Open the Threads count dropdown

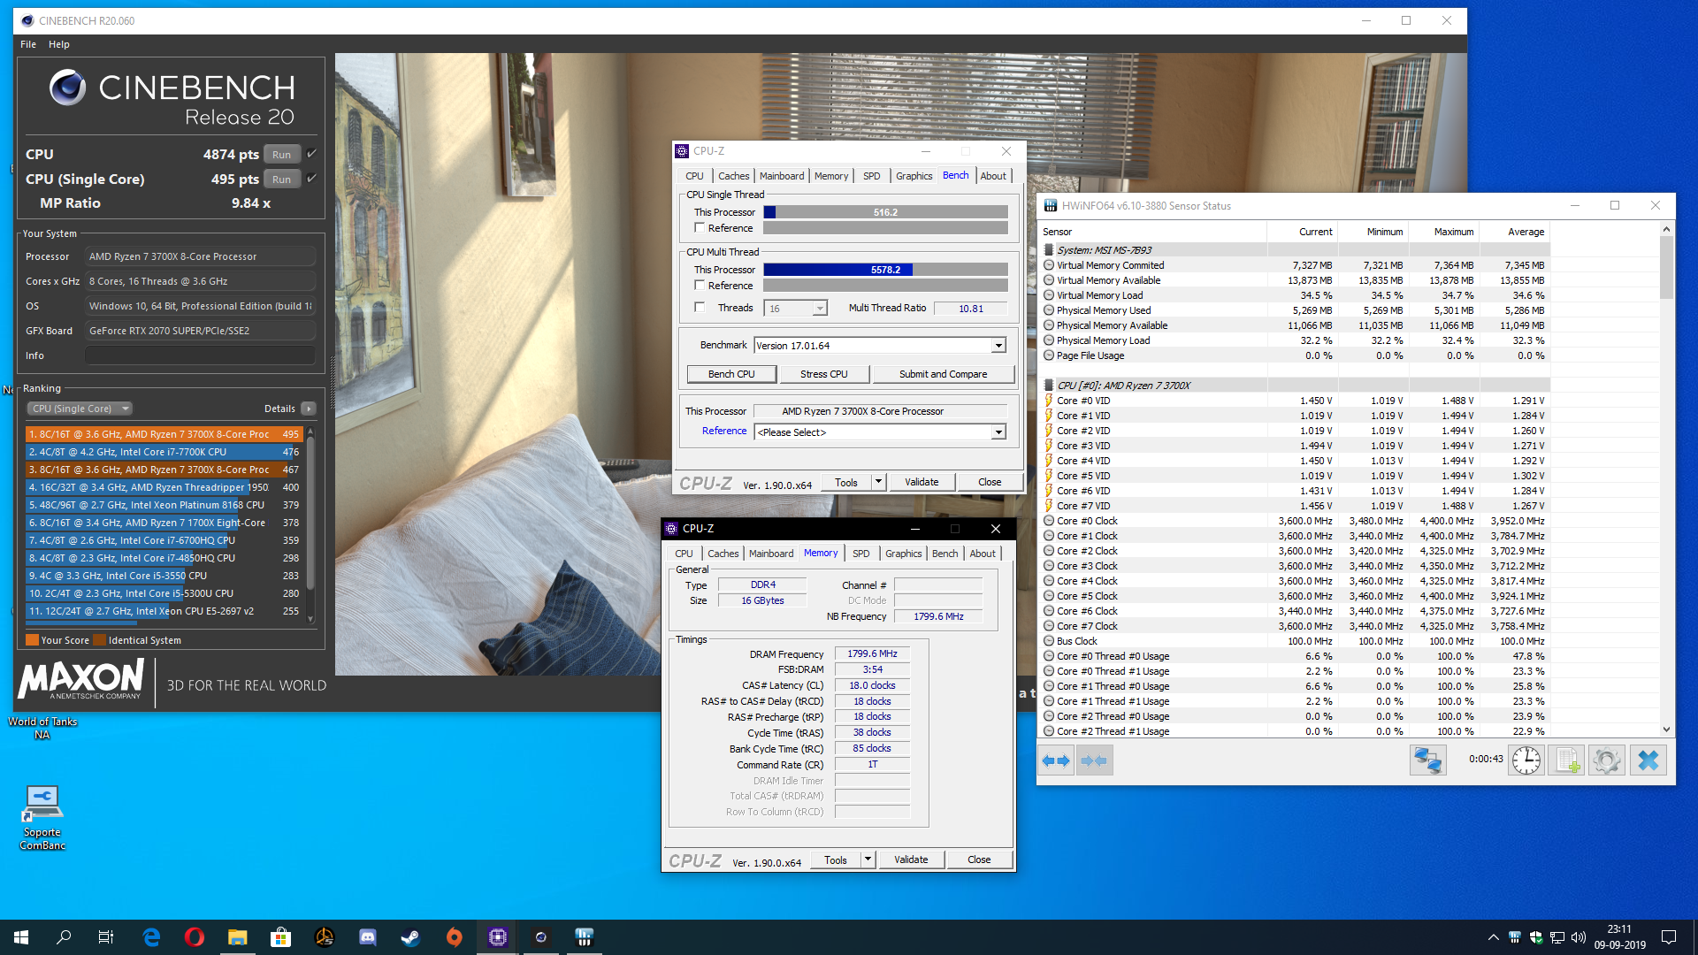click(820, 309)
